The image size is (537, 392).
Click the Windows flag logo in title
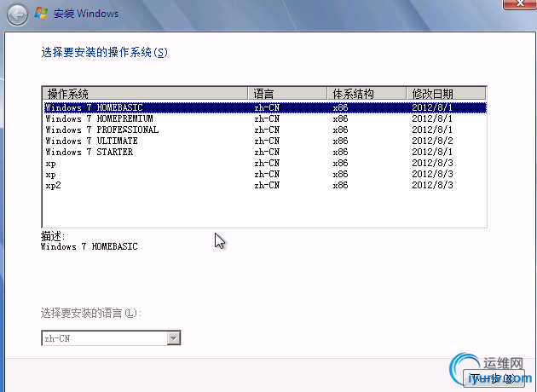41,13
